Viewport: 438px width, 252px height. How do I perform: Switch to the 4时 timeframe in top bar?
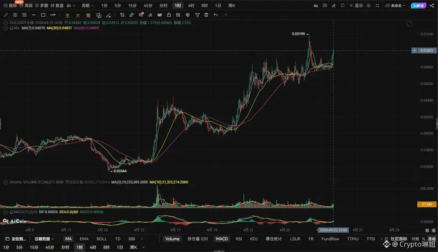pos(191,6)
